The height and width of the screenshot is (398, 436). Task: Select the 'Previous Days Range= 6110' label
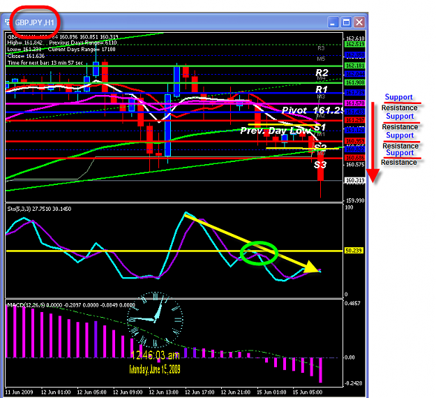(83, 43)
